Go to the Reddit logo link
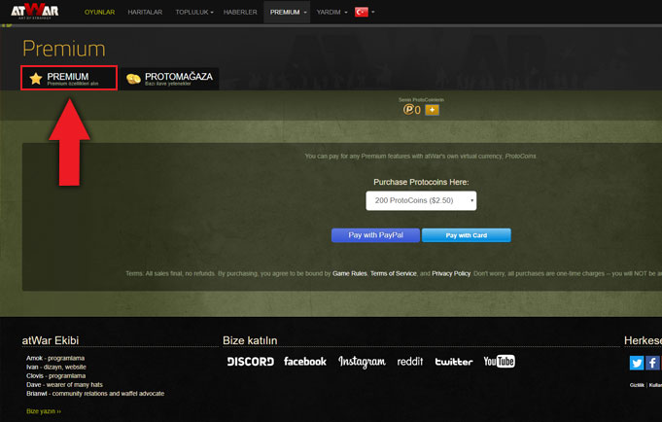The width and height of the screenshot is (662, 422). [410, 362]
